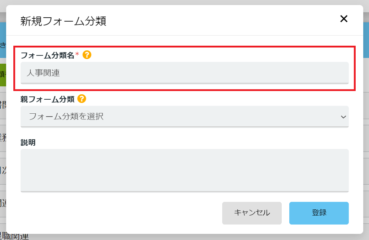Click the 親フォーム分類 label text

pyautogui.click(x=48, y=99)
